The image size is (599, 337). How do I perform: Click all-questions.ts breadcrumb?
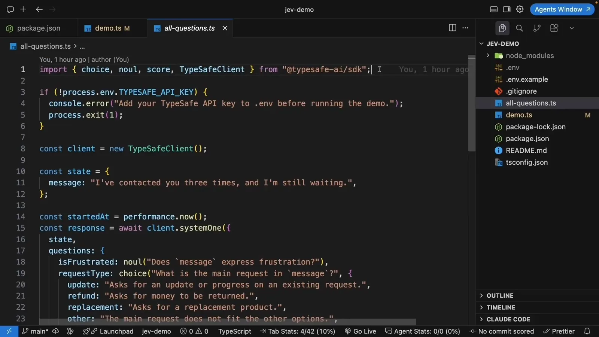tap(45, 46)
